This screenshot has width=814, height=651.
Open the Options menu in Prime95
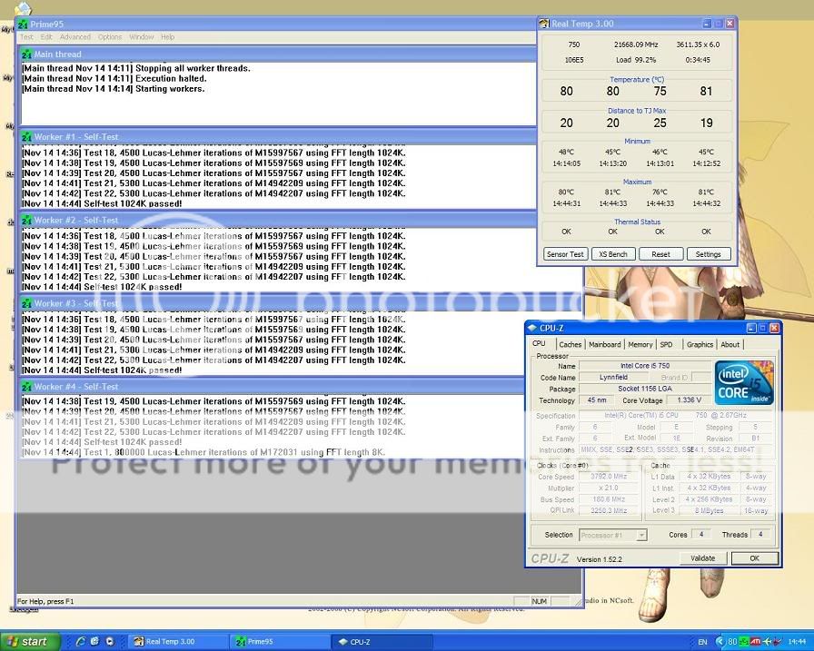pyautogui.click(x=110, y=37)
